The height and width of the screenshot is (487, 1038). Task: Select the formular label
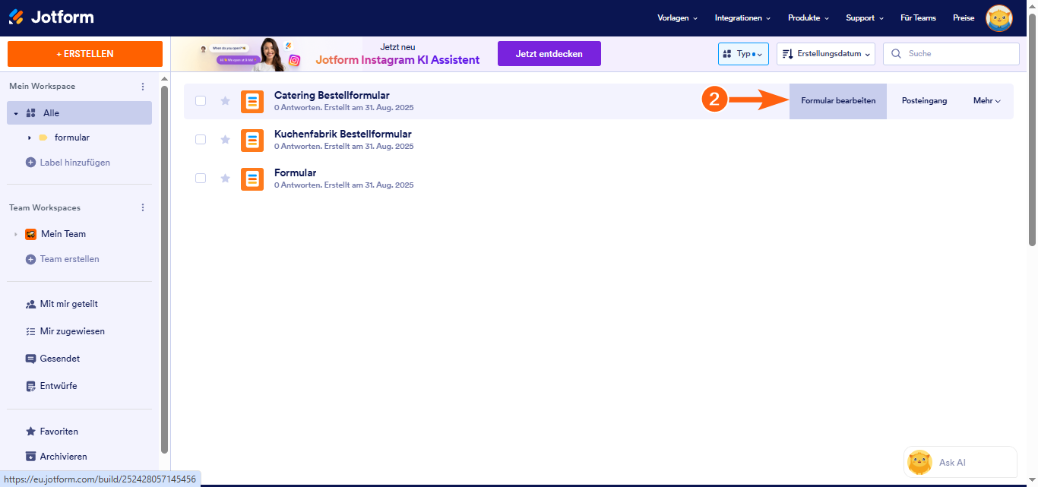[x=72, y=138]
